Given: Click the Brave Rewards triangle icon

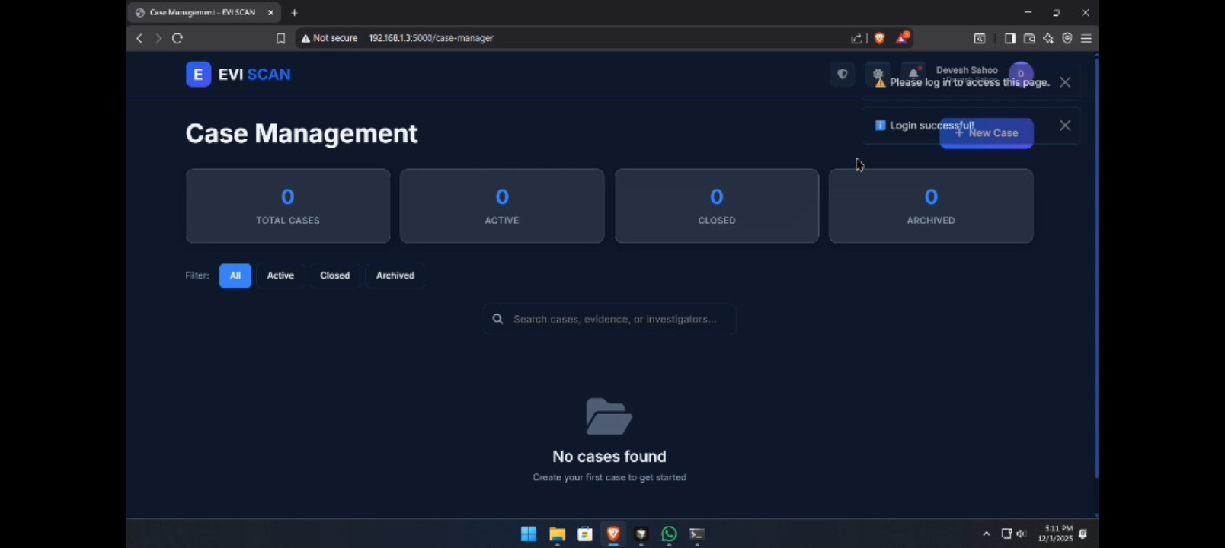Looking at the screenshot, I should pos(903,38).
